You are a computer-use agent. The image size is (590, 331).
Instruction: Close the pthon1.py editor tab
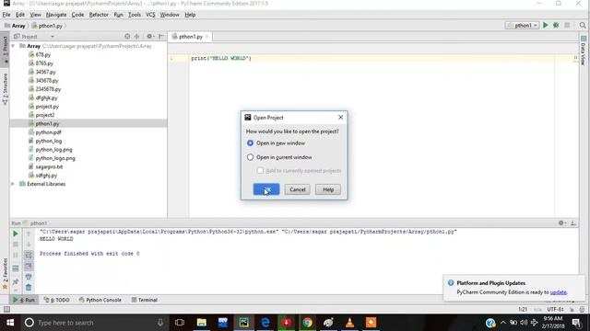(x=206, y=37)
